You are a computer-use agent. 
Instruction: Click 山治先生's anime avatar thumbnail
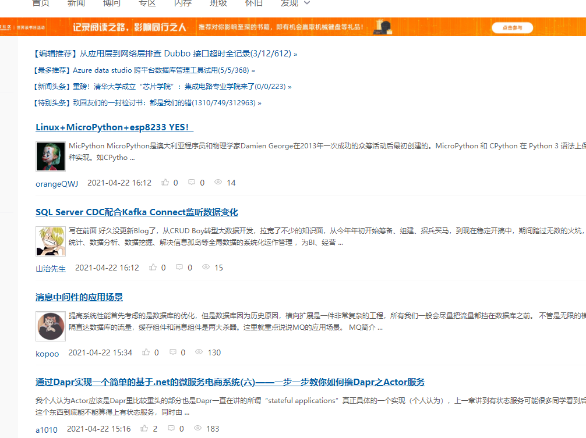point(51,241)
